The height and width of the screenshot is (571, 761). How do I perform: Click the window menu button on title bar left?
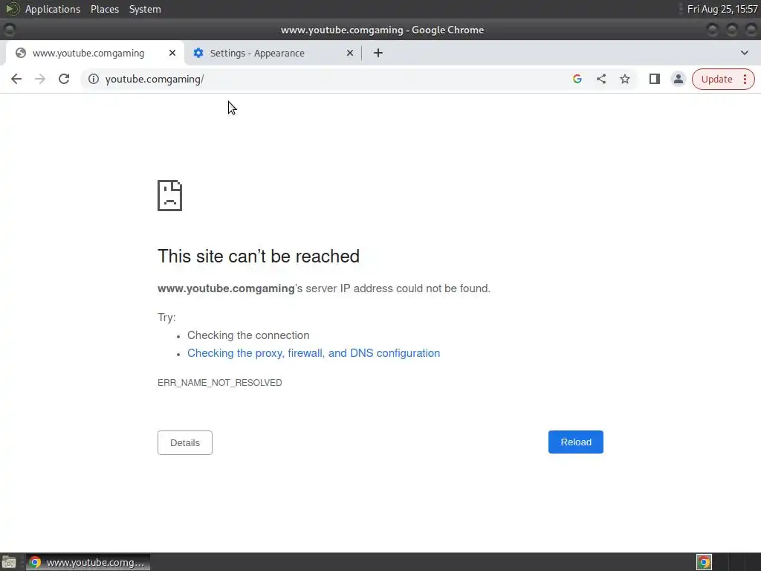pyautogui.click(x=9, y=30)
